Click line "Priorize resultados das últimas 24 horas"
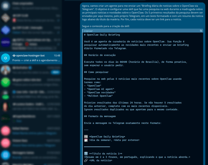208x165 pixels. click(133, 103)
